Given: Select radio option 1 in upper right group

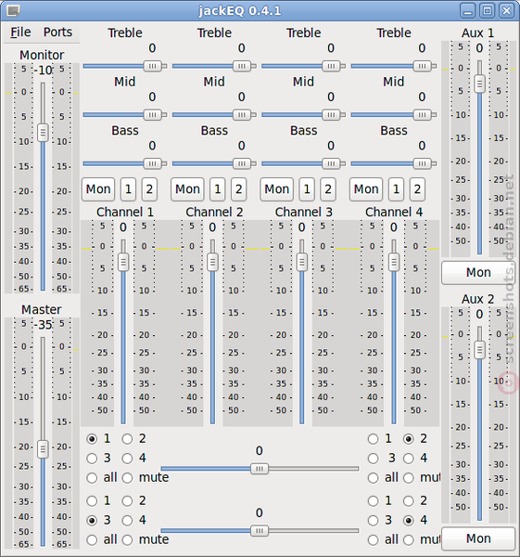Looking at the screenshot, I should tap(374, 439).
